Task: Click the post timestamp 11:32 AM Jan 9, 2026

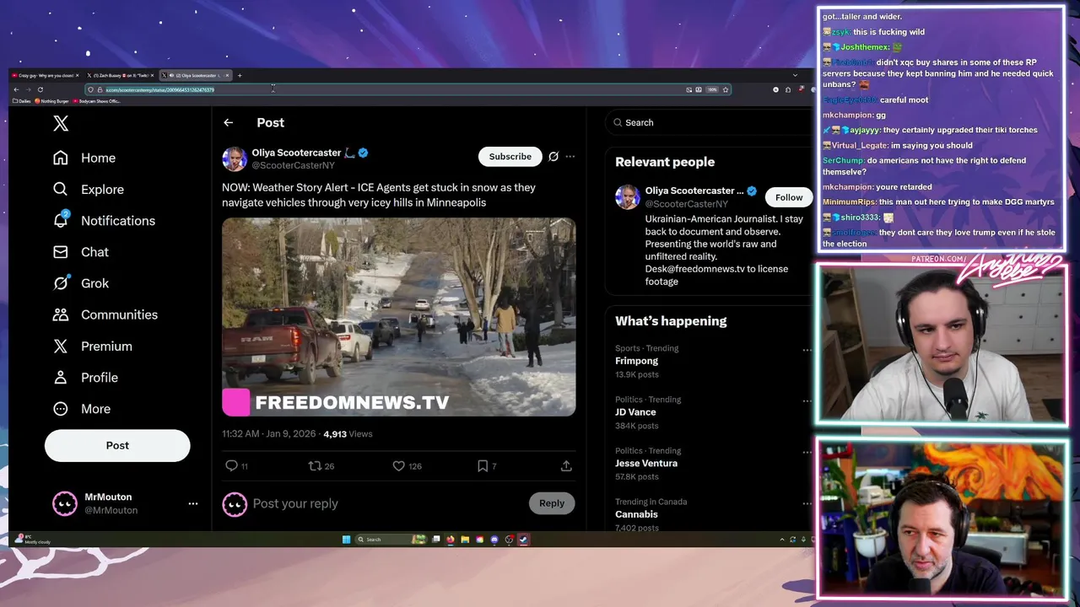Action: pos(268,433)
